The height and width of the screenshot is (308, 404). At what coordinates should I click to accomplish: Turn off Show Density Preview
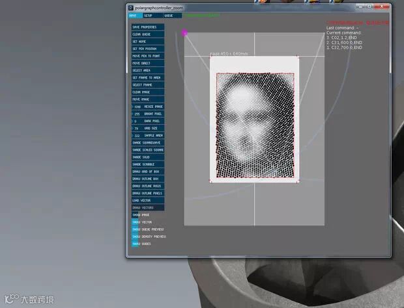pos(149,237)
